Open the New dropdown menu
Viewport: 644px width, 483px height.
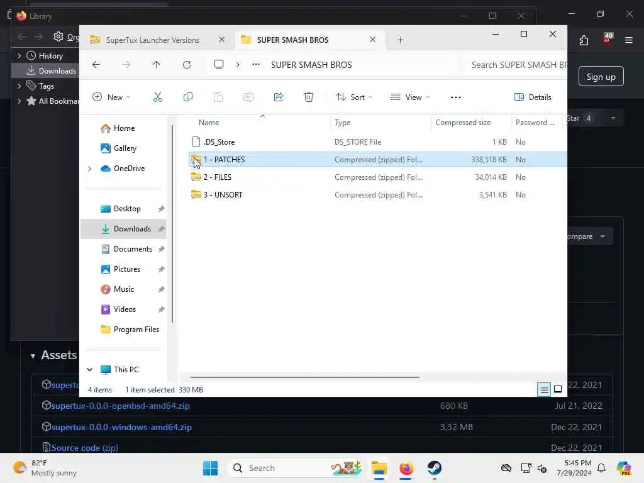pos(112,97)
